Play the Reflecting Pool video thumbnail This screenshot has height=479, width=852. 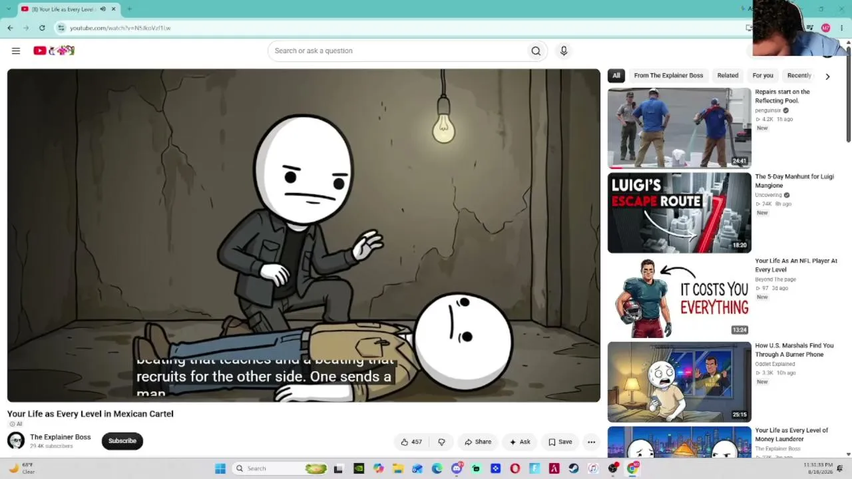click(x=679, y=128)
